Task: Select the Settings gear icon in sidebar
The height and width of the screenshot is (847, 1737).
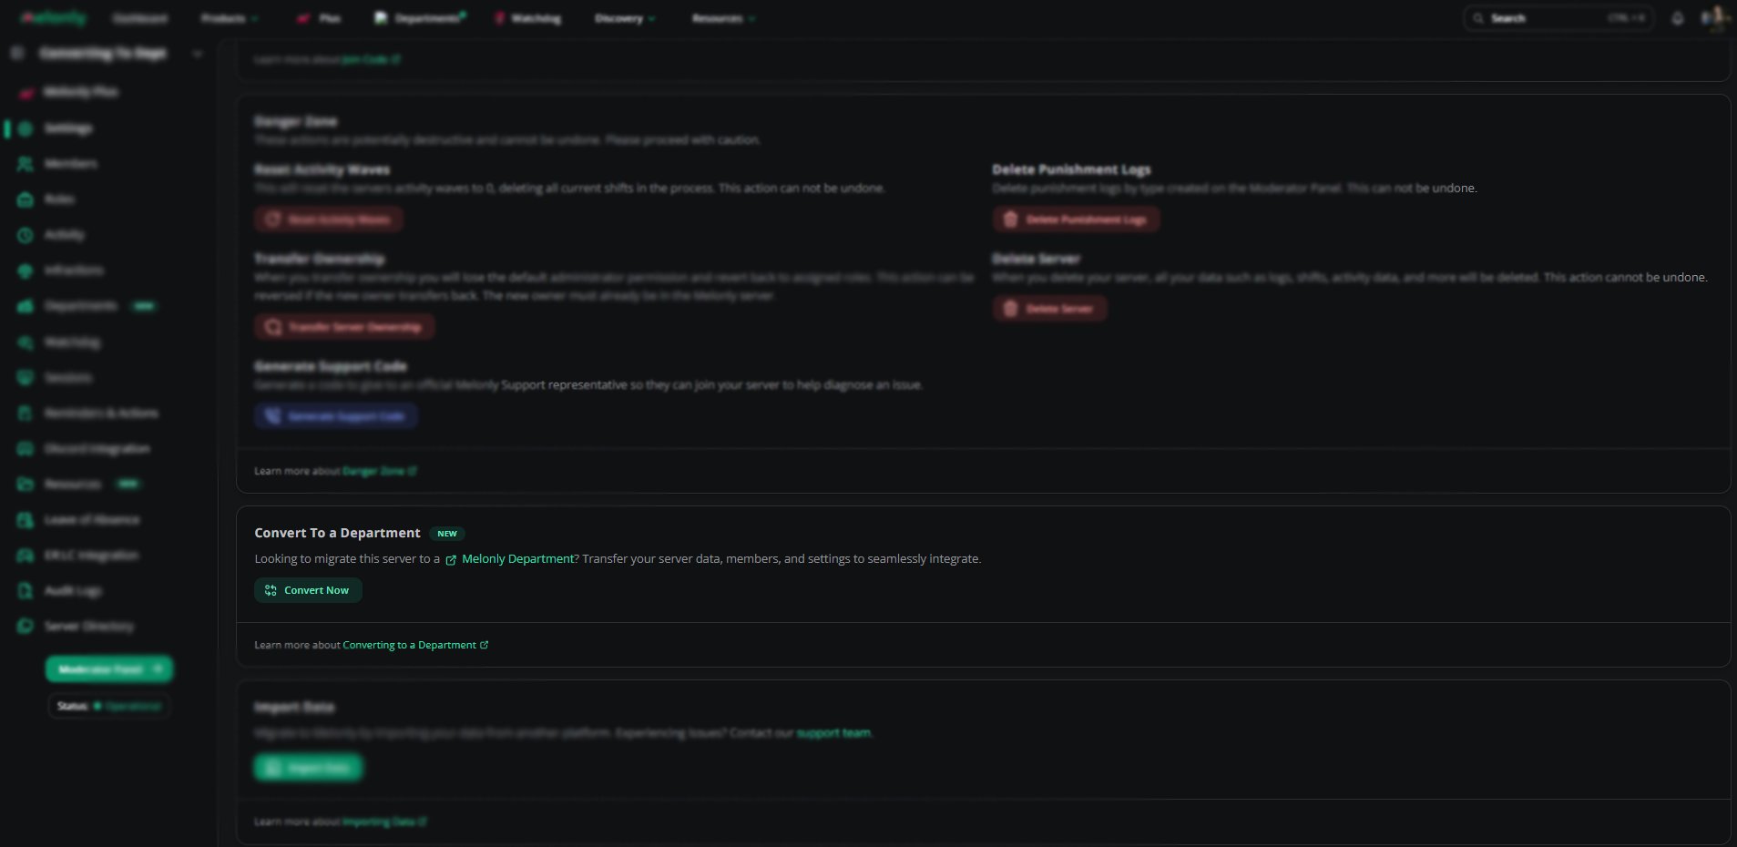Action: [x=26, y=128]
